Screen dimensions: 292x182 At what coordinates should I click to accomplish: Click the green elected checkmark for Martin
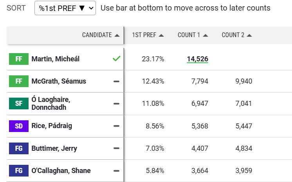[x=116, y=59]
